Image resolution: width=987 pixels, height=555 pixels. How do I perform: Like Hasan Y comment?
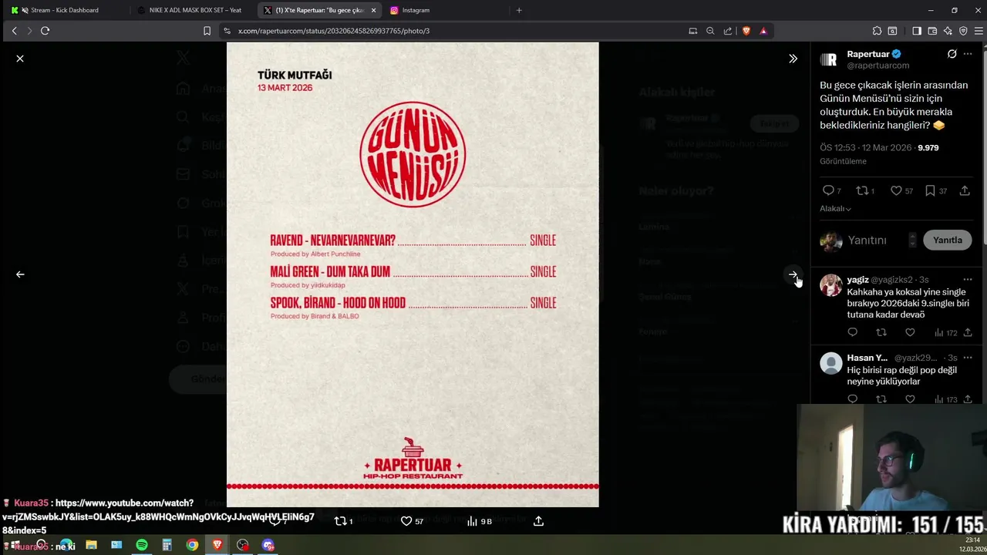point(910,399)
